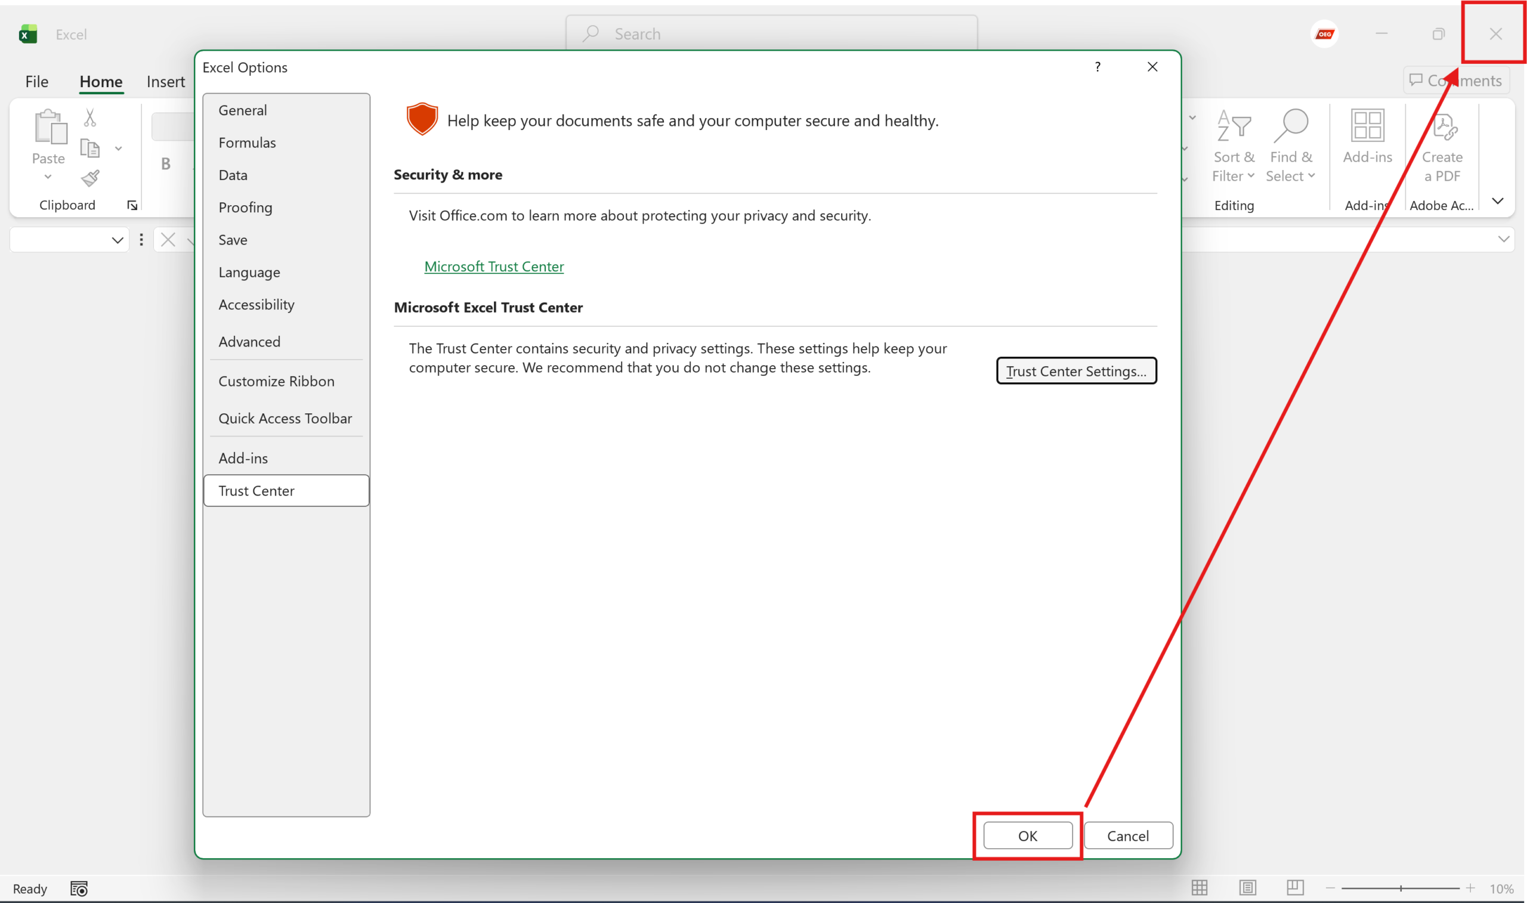Click the zoom out minus icon
The width and height of the screenshot is (1527, 903).
(x=1330, y=889)
